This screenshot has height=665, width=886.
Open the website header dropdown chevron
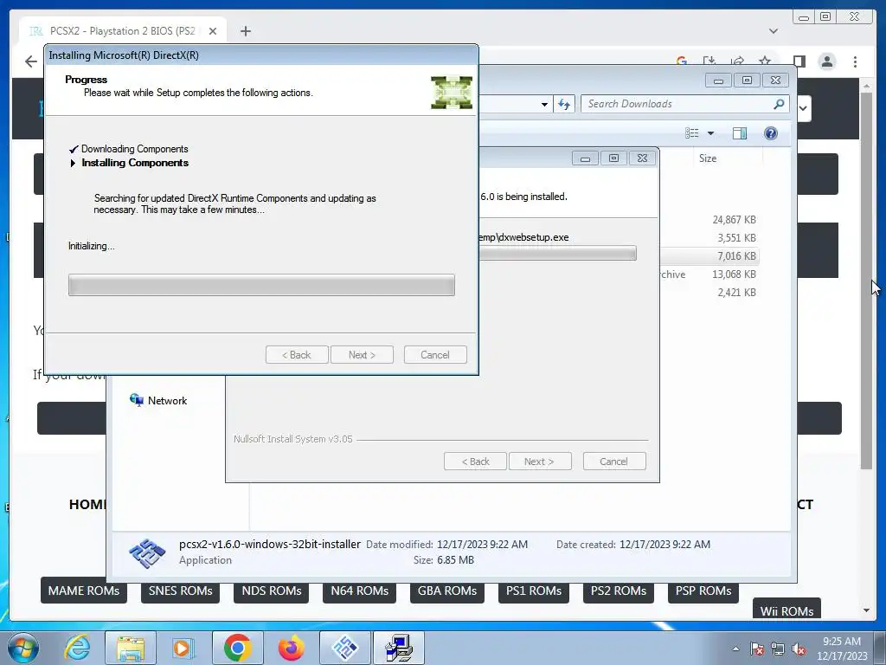[x=803, y=108]
